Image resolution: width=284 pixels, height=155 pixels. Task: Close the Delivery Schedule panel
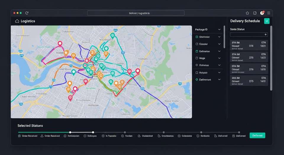click(x=267, y=21)
